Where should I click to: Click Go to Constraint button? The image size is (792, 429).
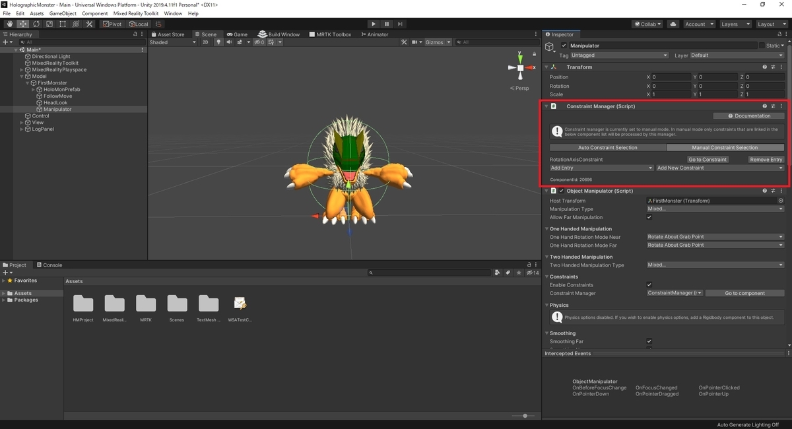[x=708, y=160]
